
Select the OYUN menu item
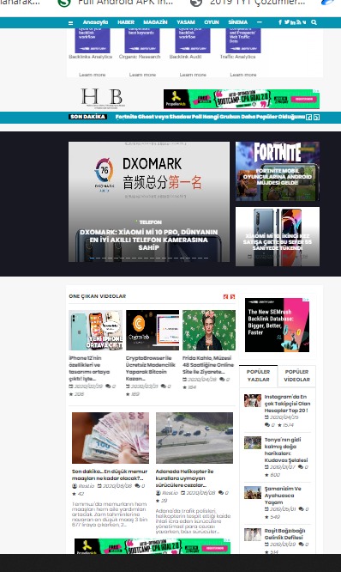pos(212,22)
